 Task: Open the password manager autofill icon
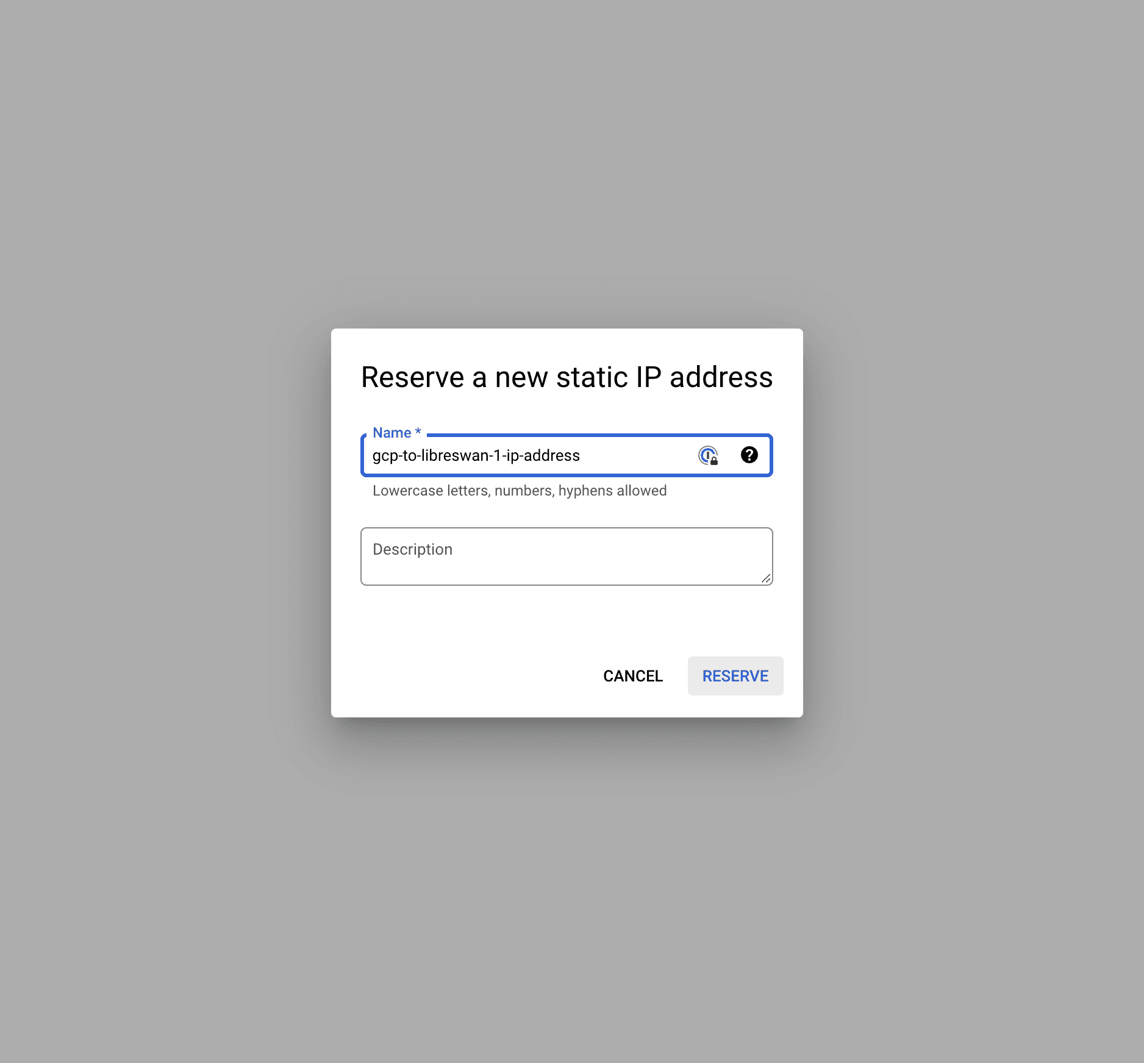tap(707, 455)
